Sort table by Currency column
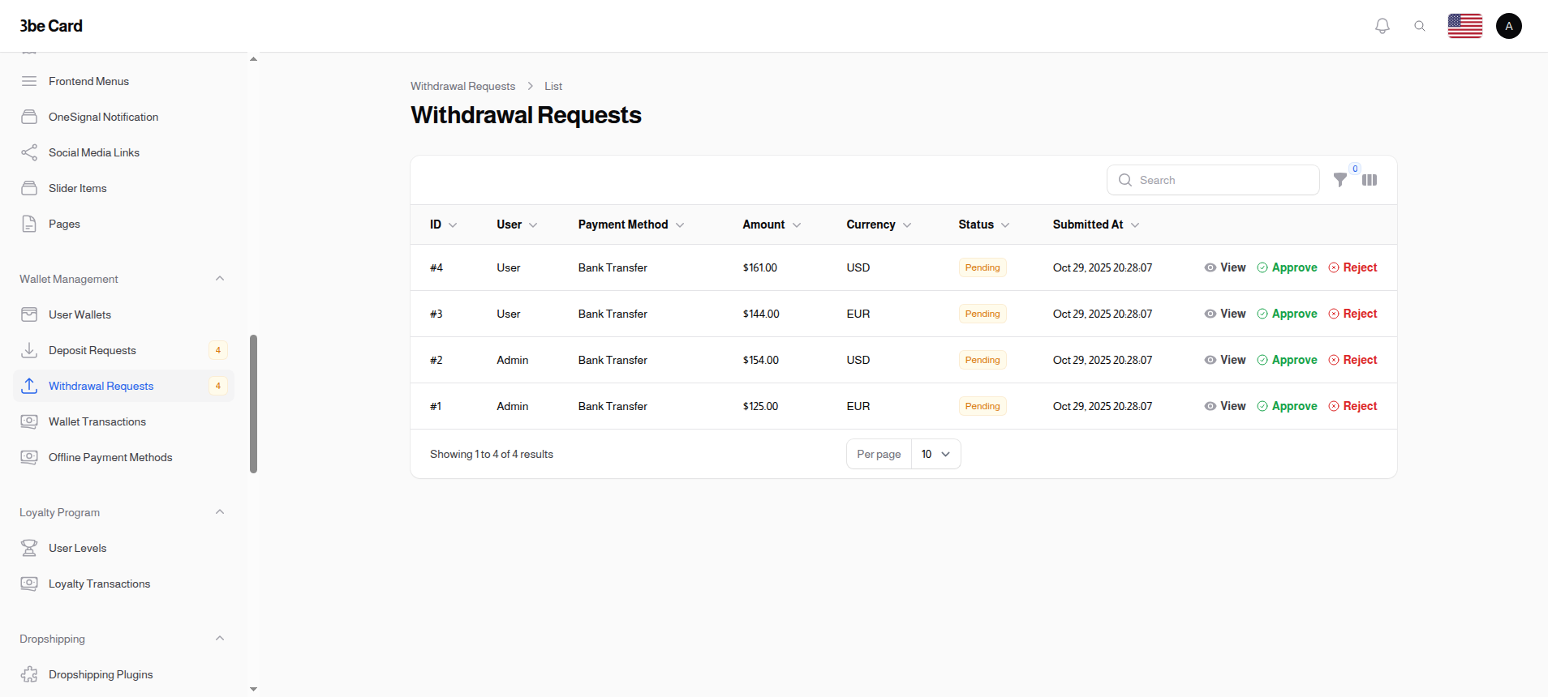This screenshot has width=1548, height=697. point(879,224)
